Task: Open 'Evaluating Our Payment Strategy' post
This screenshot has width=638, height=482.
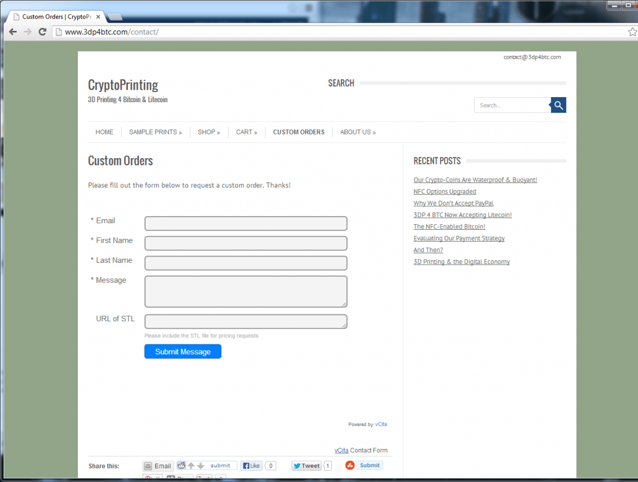Action: tap(459, 239)
